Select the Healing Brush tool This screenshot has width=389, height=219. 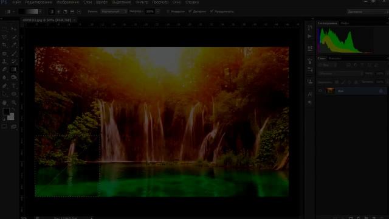pos(4,54)
